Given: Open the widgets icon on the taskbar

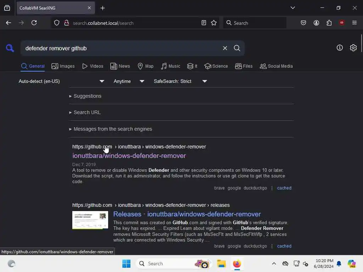Looking at the screenshot, I should 11,263.
